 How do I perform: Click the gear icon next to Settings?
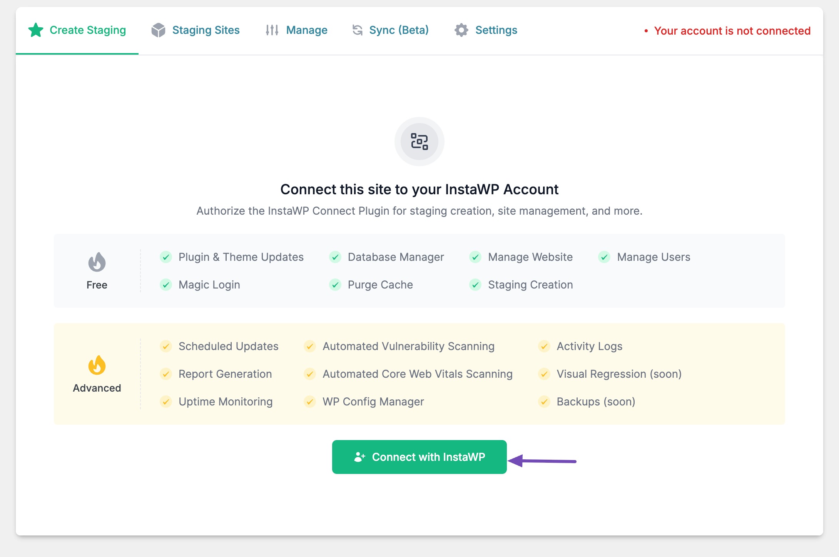point(461,30)
